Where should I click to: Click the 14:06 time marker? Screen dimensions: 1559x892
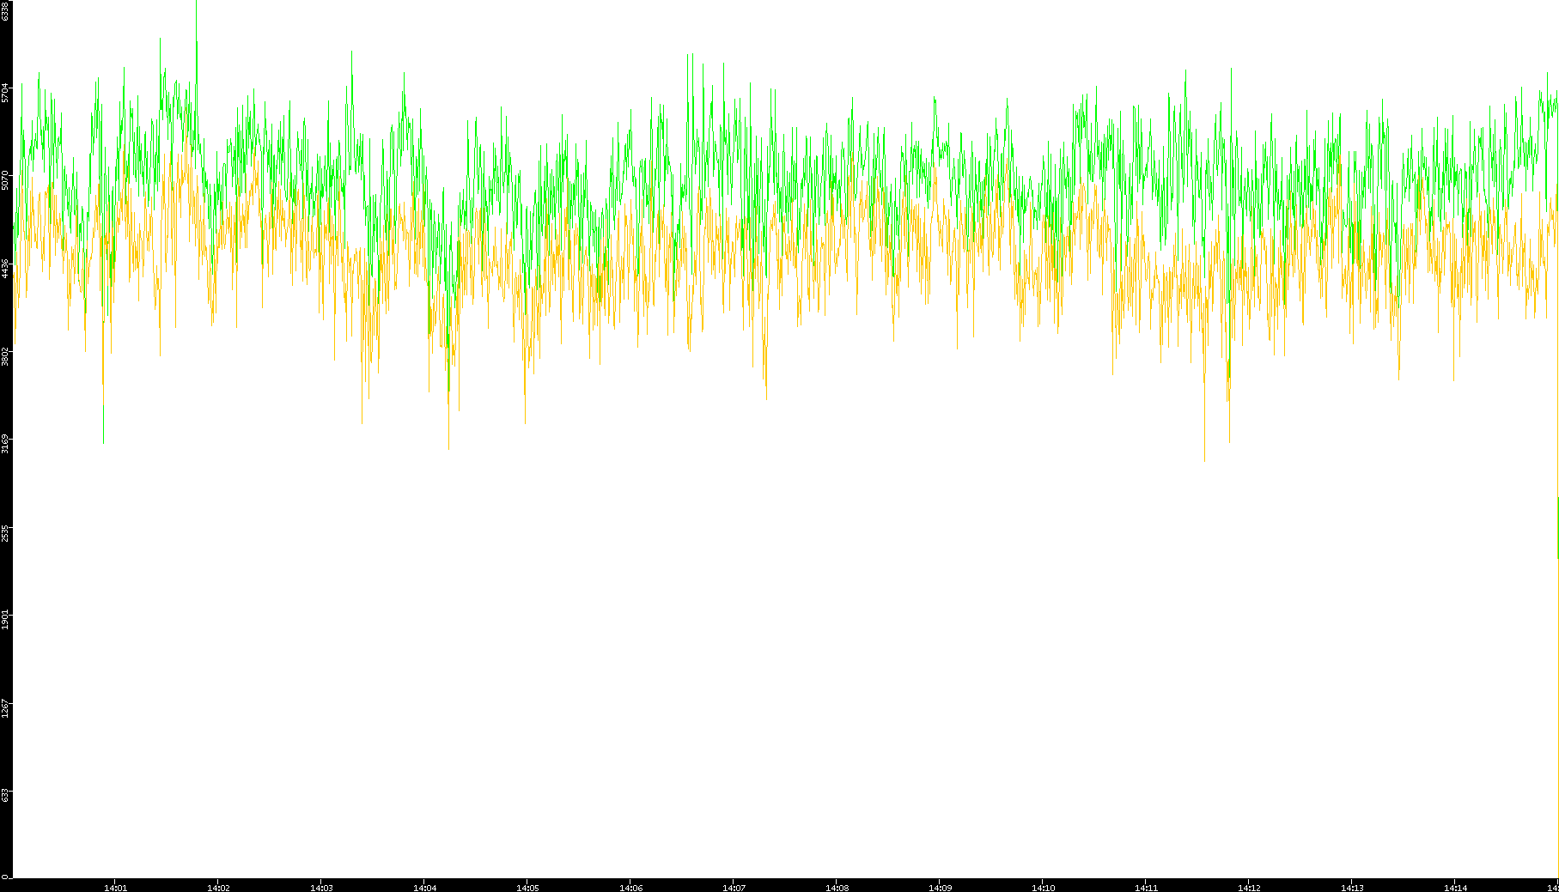click(630, 888)
